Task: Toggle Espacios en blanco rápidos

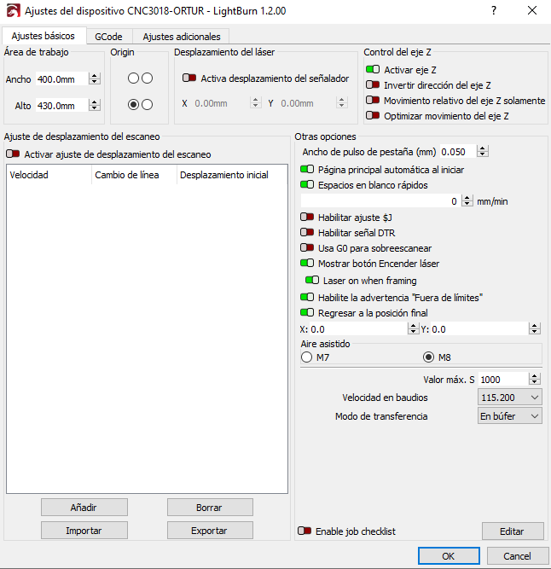Action: 307,185
